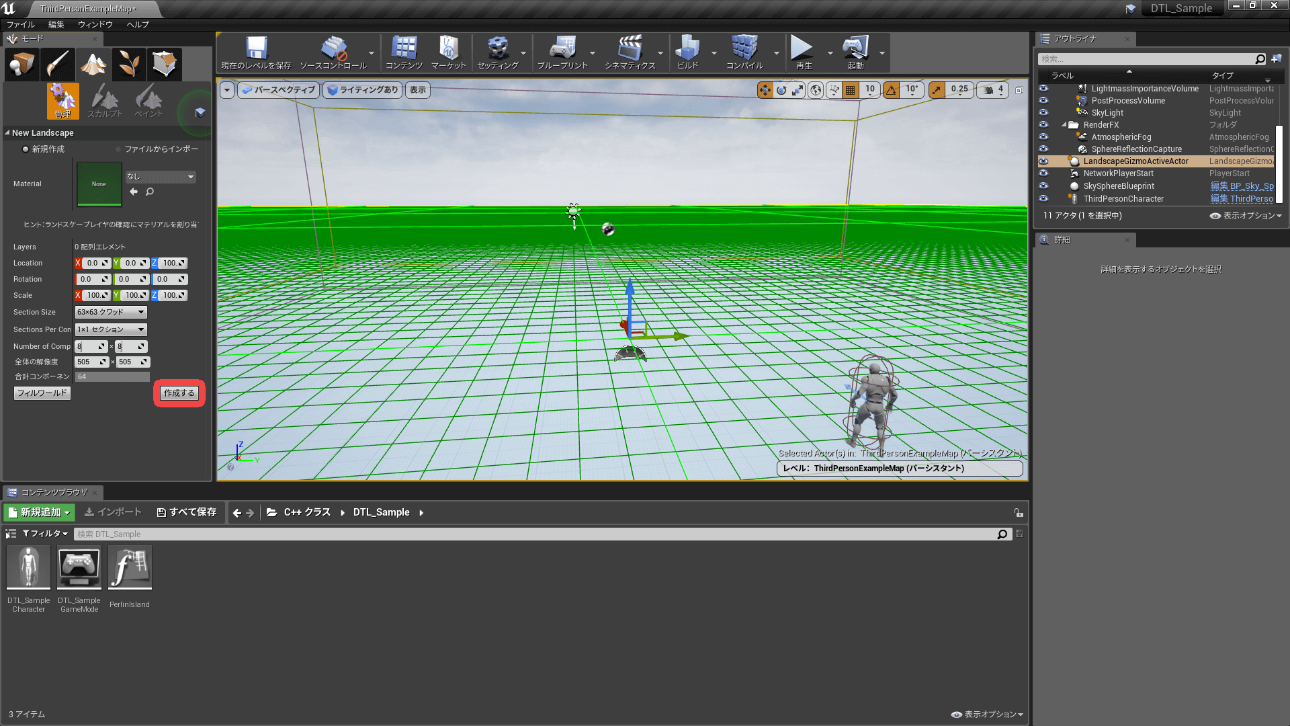Viewport: 1290px width, 726px height.
Task: Click the フィルワールド button
Action: pos(42,393)
